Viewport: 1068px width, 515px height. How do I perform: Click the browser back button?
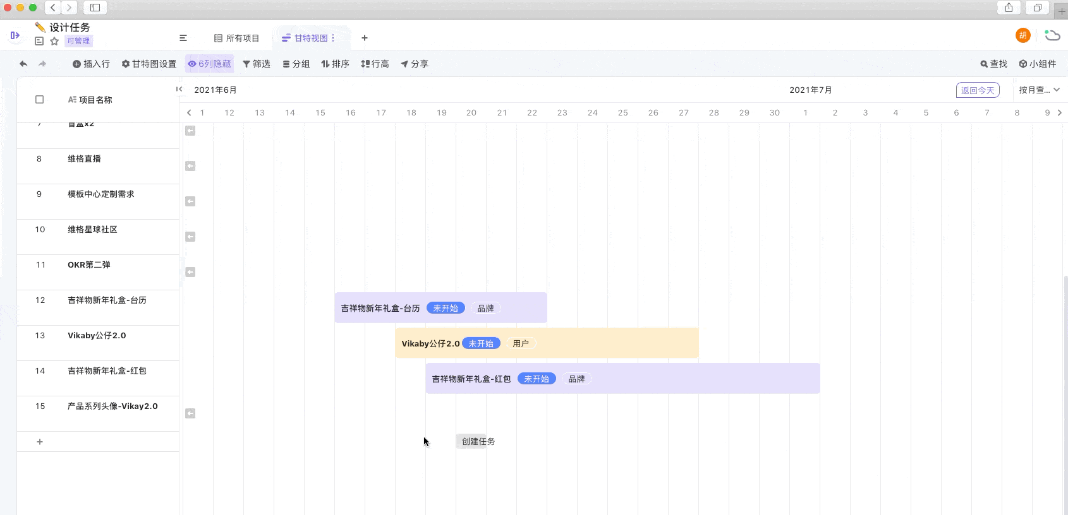(53, 8)
